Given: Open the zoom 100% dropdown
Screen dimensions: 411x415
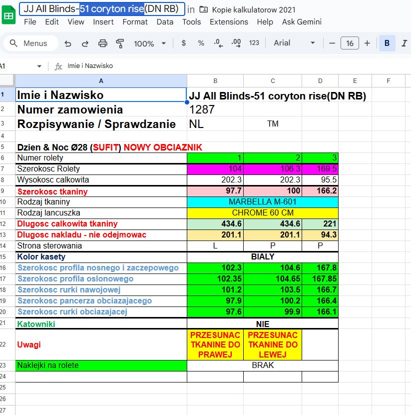Looking at the screenshot, I should coord(148,43).
